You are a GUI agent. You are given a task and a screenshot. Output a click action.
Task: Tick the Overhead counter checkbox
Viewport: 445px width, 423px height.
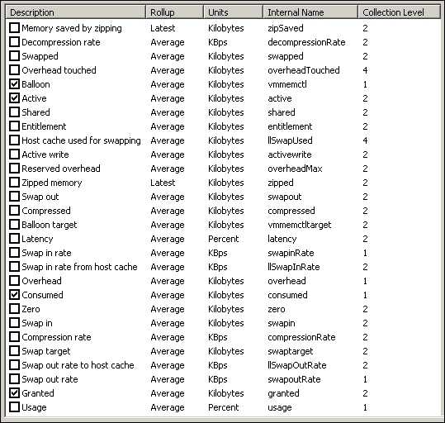pos(14,281)
